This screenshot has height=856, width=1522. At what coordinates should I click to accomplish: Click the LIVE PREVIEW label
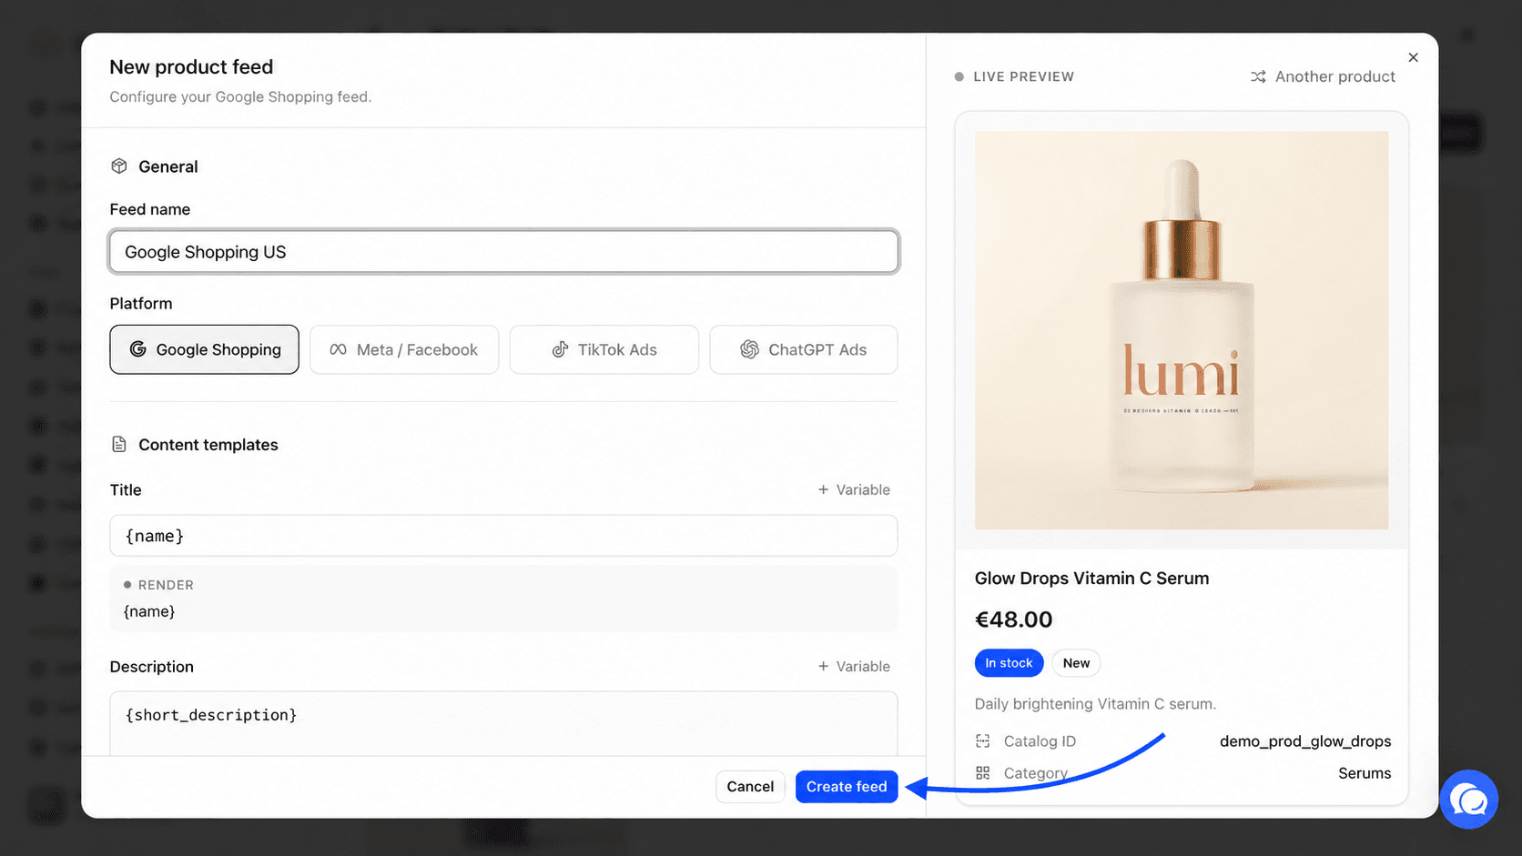click(1024, 76)
